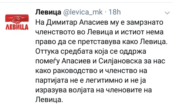This screenshot has width=173, height=108.
Task: Visit the @levica_mk handle link
Action: [x=83, y=12]
